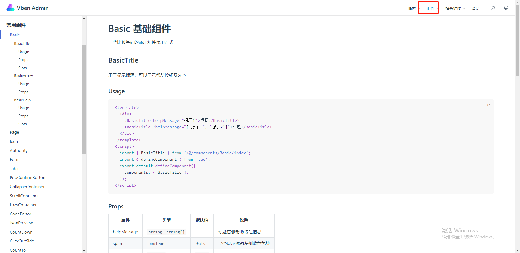Image resolution: width=520 pixels, height=253 pixels.
Task: Click the sidebar scroll-down arrow
Action: (x=84, y=251)
